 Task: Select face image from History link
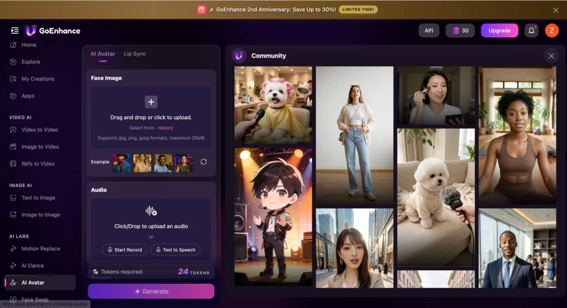point(165,128)
